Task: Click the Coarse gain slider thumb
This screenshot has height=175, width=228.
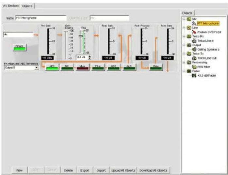Action: point(66,31)
